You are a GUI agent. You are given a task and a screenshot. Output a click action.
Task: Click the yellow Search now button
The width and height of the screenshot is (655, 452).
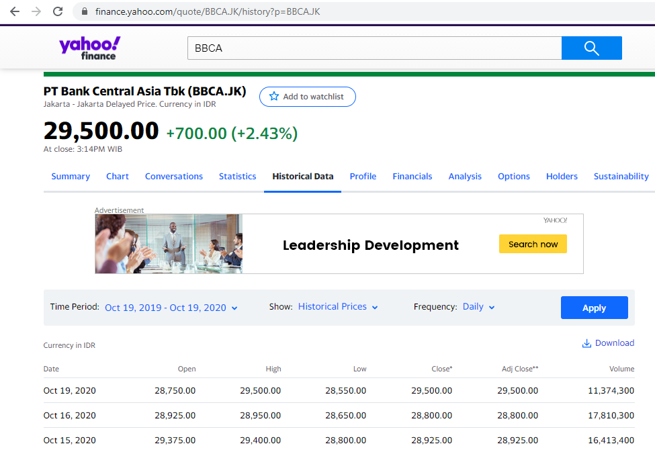(x=533, y=244)
